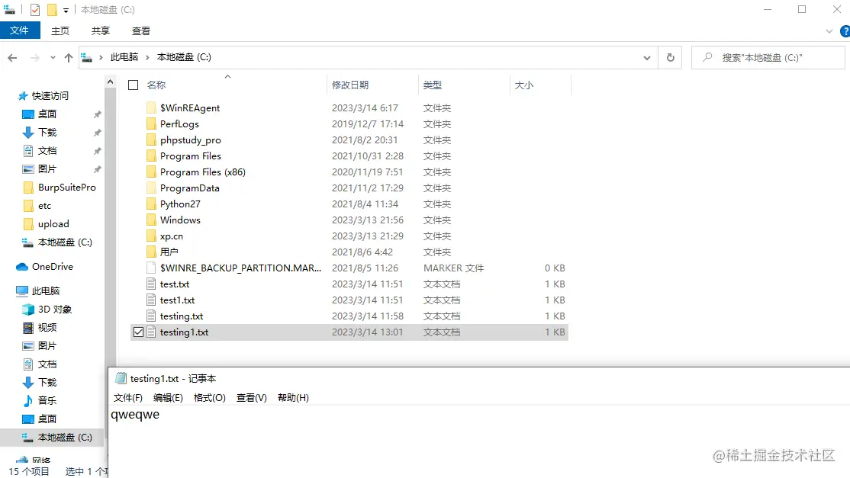Switch to the 共享 ribbon tab
850x478 pixels.
100,30
